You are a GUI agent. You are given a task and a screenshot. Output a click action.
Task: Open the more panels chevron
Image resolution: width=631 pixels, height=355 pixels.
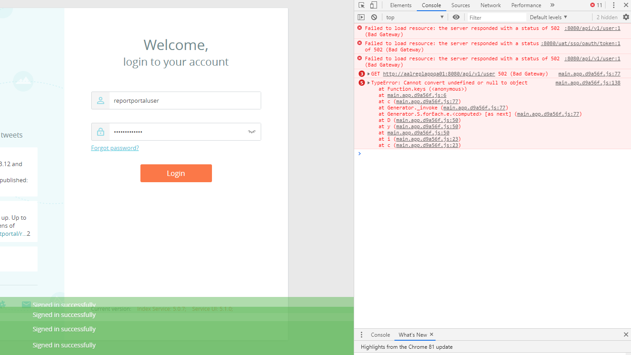point(553,5)
